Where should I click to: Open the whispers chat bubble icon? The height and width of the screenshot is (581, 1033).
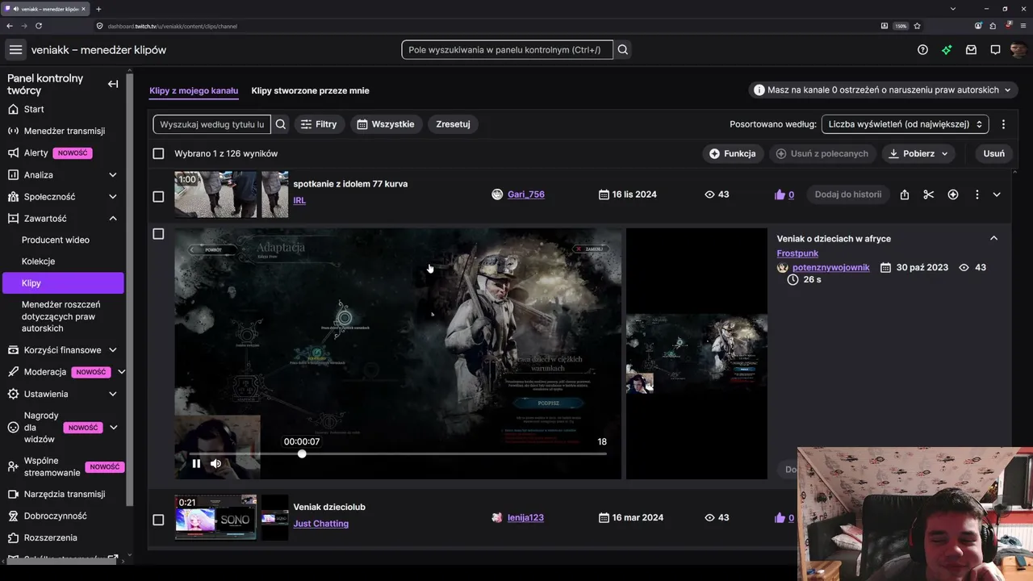(x=995, y=50)
